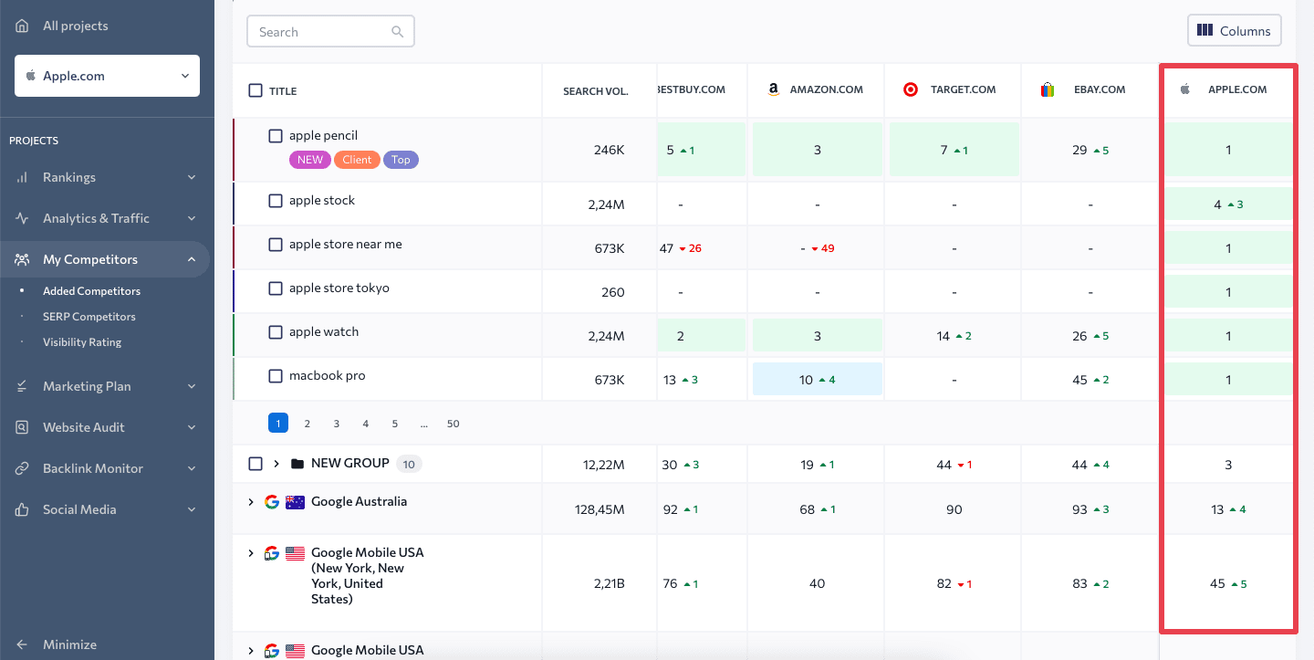Go to pagination page 3
This screenshot has height=660, width=1314.
pos(337,424)
